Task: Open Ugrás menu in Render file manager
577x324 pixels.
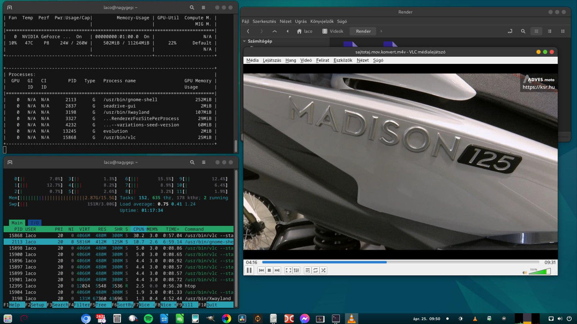Action: coord(301,21)
